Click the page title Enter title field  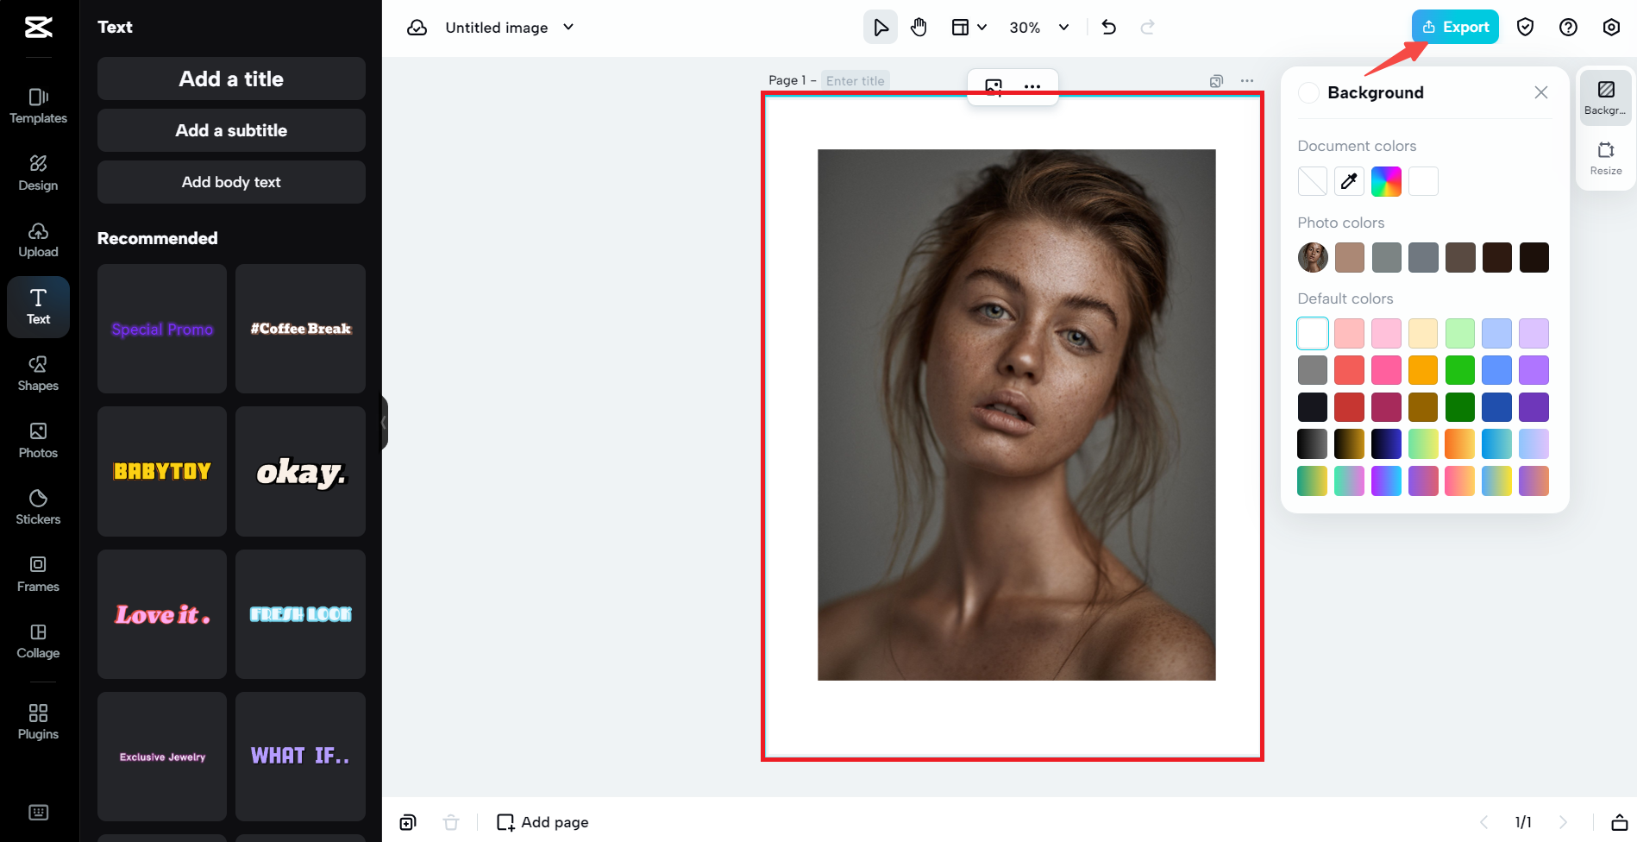pyautogui.click(x=856, y=80)
